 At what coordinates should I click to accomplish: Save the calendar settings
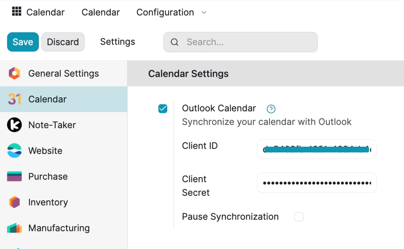pos(23,42)
